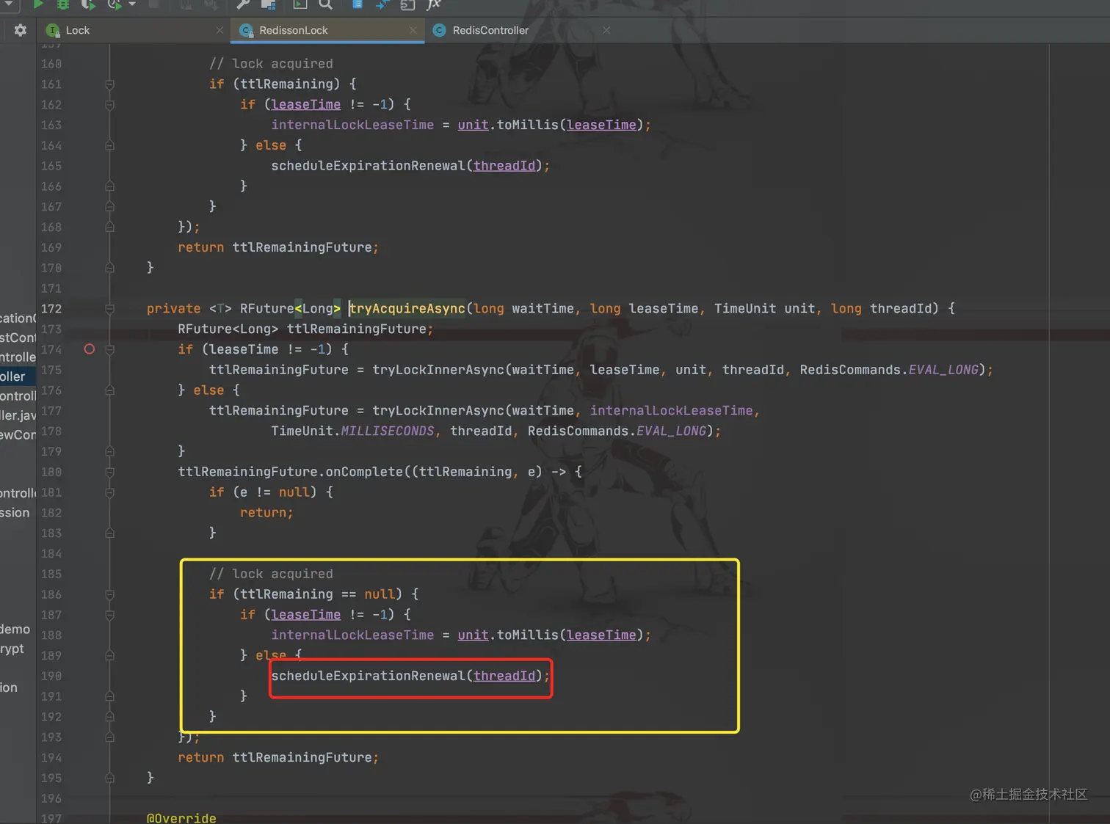The height and width of the screenshot is (824, 1110).
Task: Run with Coverage toolbar icon
Action: click(88, 4)
